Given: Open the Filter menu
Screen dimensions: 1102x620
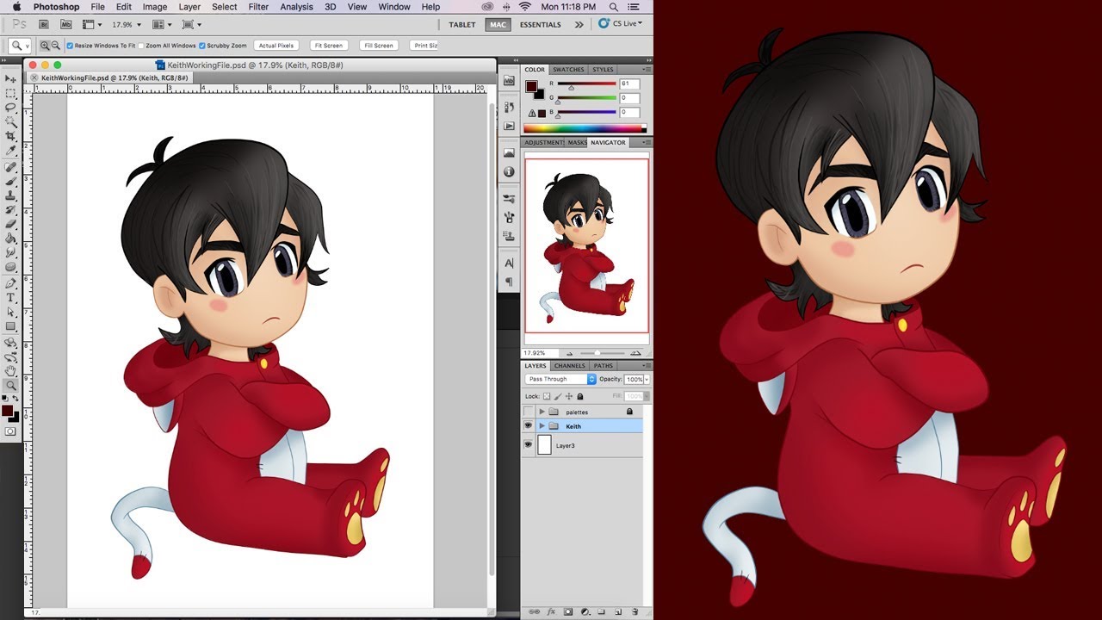Looking at the screenshot, I should [x=258, y=7].
